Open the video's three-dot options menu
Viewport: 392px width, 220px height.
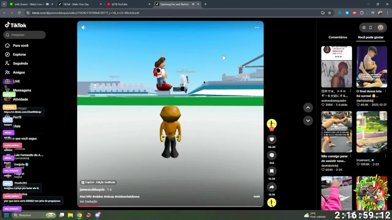click(257, 28)
